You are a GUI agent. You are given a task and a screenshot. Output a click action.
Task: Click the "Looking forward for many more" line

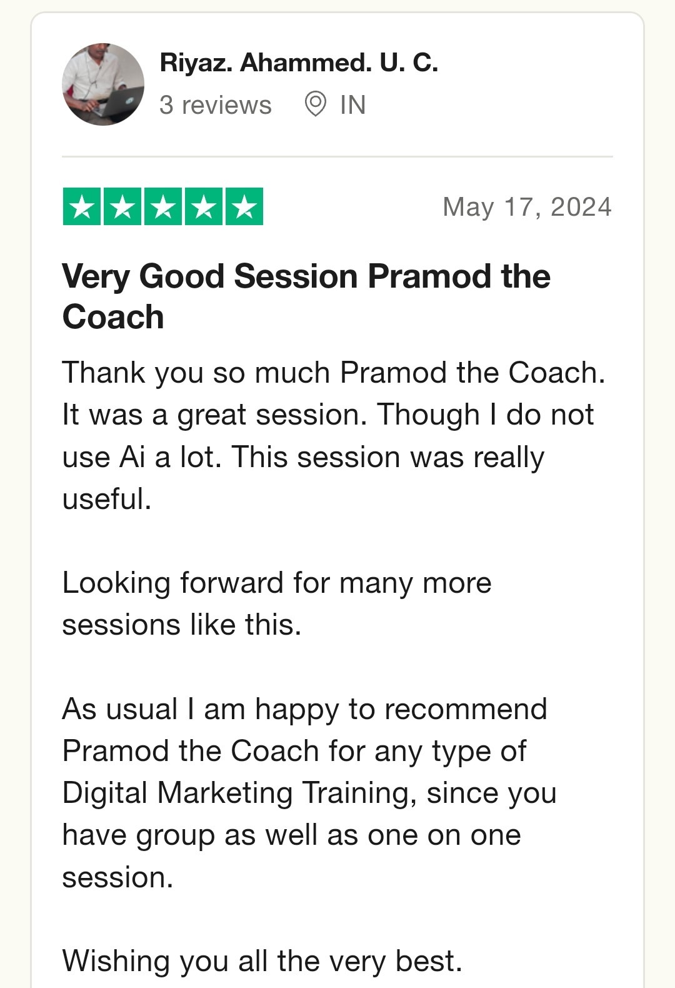click(x=277, y=583)
